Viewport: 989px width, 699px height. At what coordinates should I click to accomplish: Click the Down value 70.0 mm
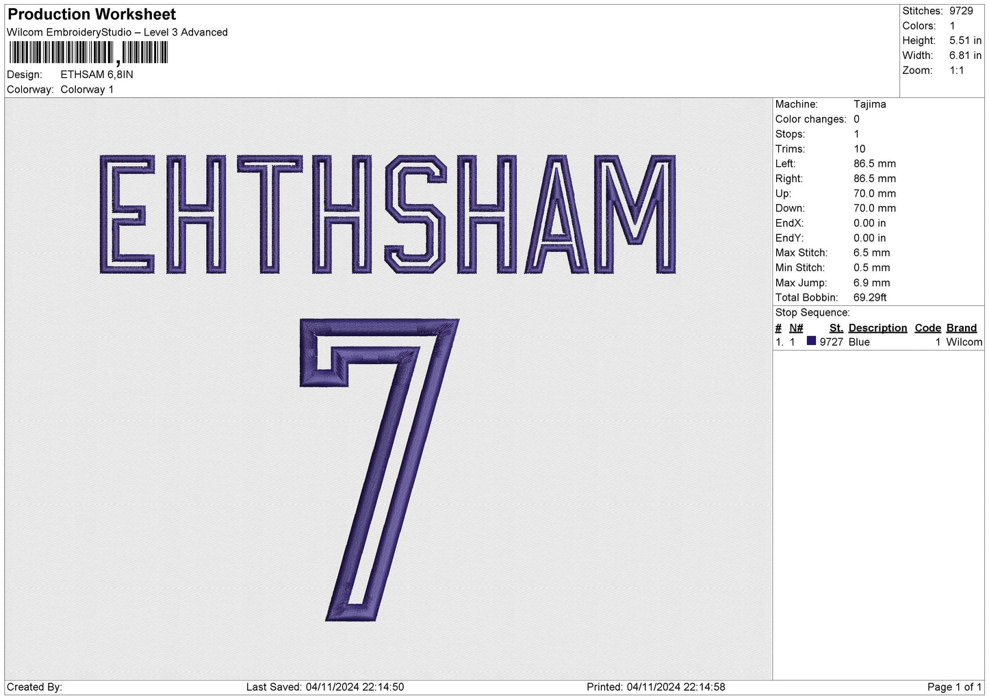pos(874,208)
